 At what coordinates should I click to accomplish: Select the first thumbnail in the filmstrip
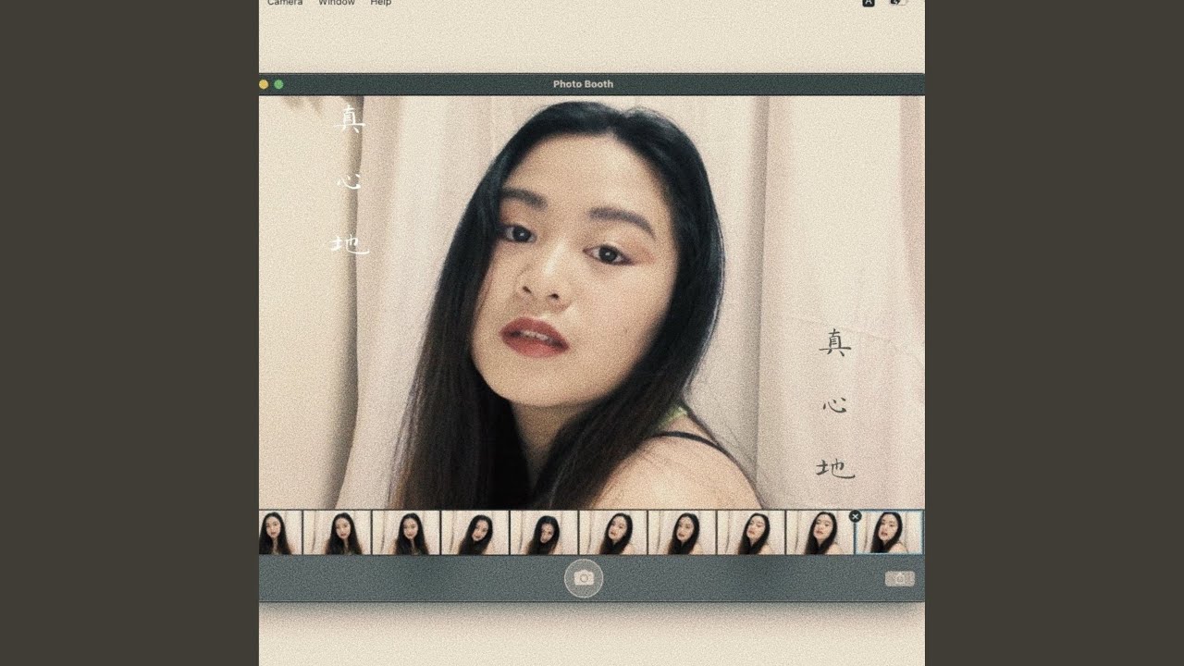point(280,532)
